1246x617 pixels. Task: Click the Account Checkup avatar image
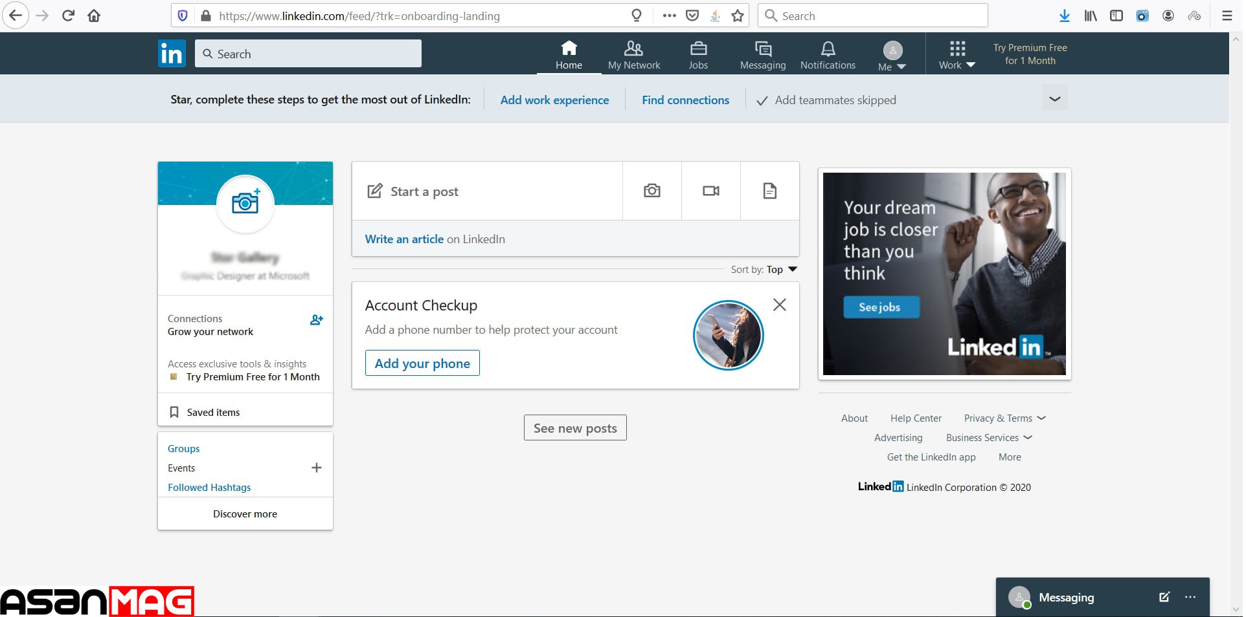coord(729,335)
